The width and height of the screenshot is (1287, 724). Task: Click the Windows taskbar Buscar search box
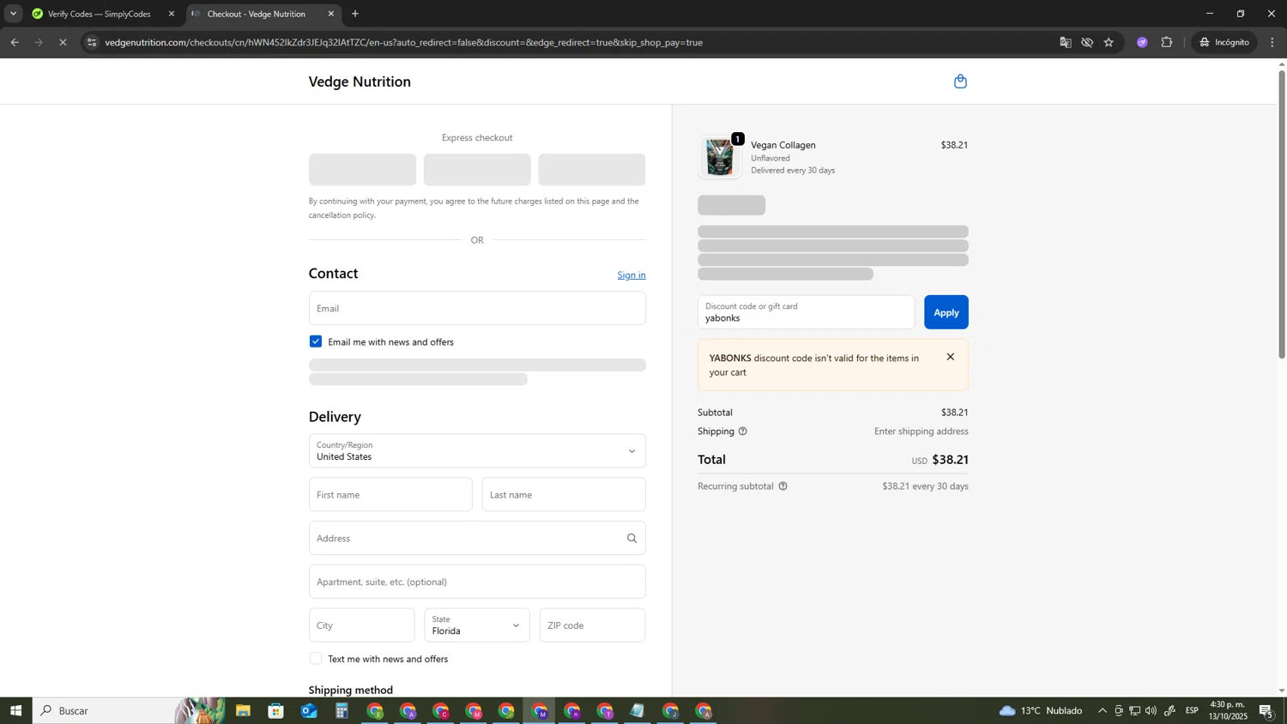click(129, 711)
